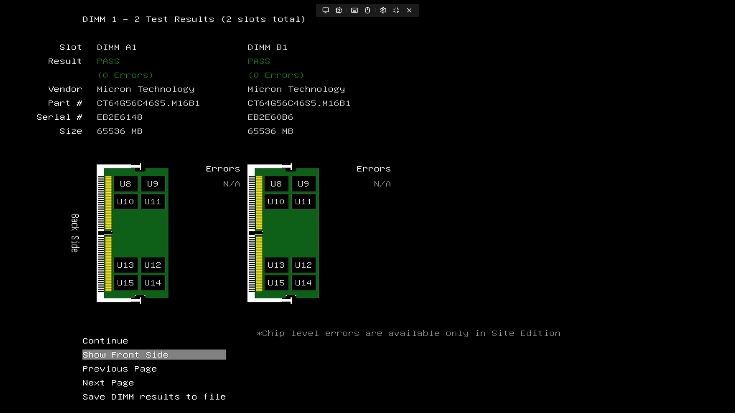Click the DIMM B1 slot label
Screen dimensions: 735x413
coord(267,47)
